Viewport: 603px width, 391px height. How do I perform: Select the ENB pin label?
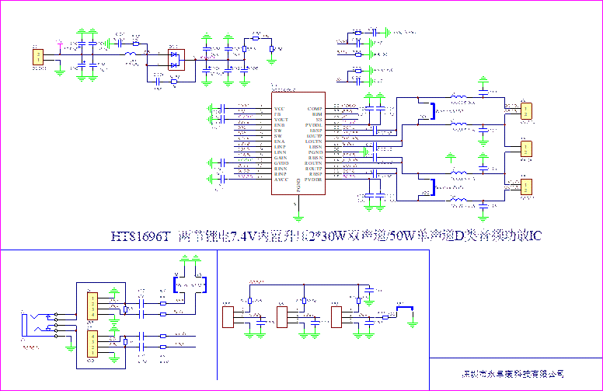tap(280, 125)
